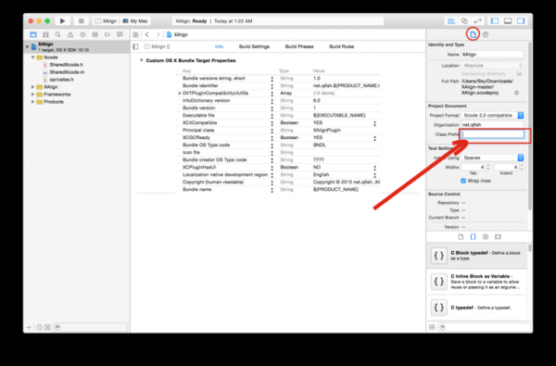Toggle the Wrap lines checkbox
Screen dimensions: 556x366
point(463,181)
